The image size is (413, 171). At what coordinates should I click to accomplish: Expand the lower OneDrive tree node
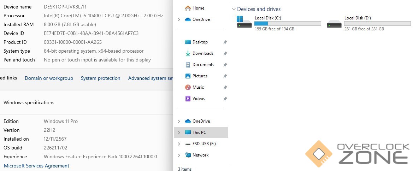point(179,121)
